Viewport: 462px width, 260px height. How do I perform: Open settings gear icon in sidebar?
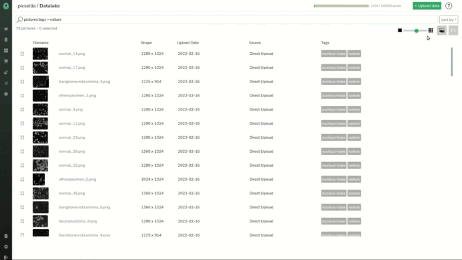[6, 247]
